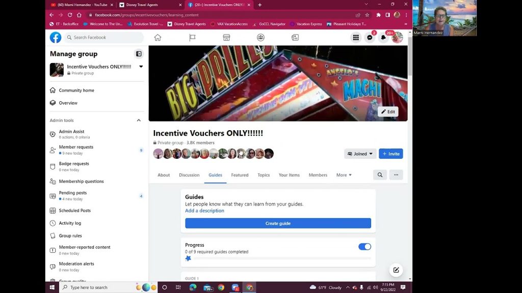The height and width of the screenshot is (293, 522).
Task: Open the Groups icon in top navigation
Action: pyautogui.click(x=260, y=38)
